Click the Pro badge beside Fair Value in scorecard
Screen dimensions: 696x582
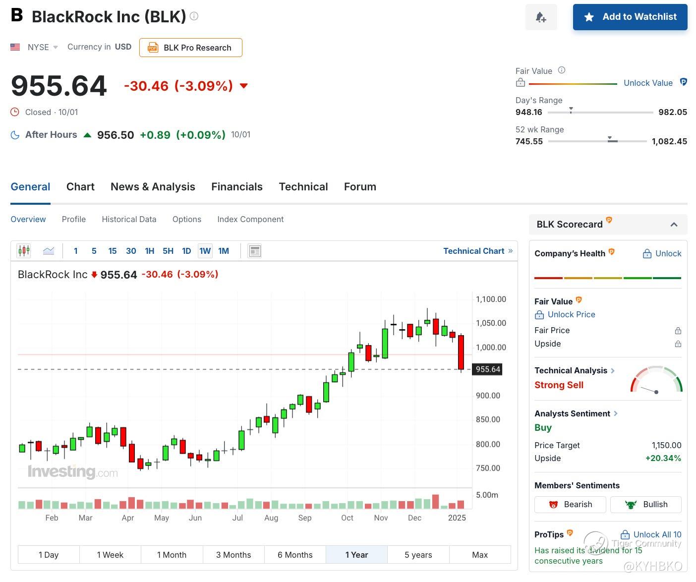(x=579, y=300)
